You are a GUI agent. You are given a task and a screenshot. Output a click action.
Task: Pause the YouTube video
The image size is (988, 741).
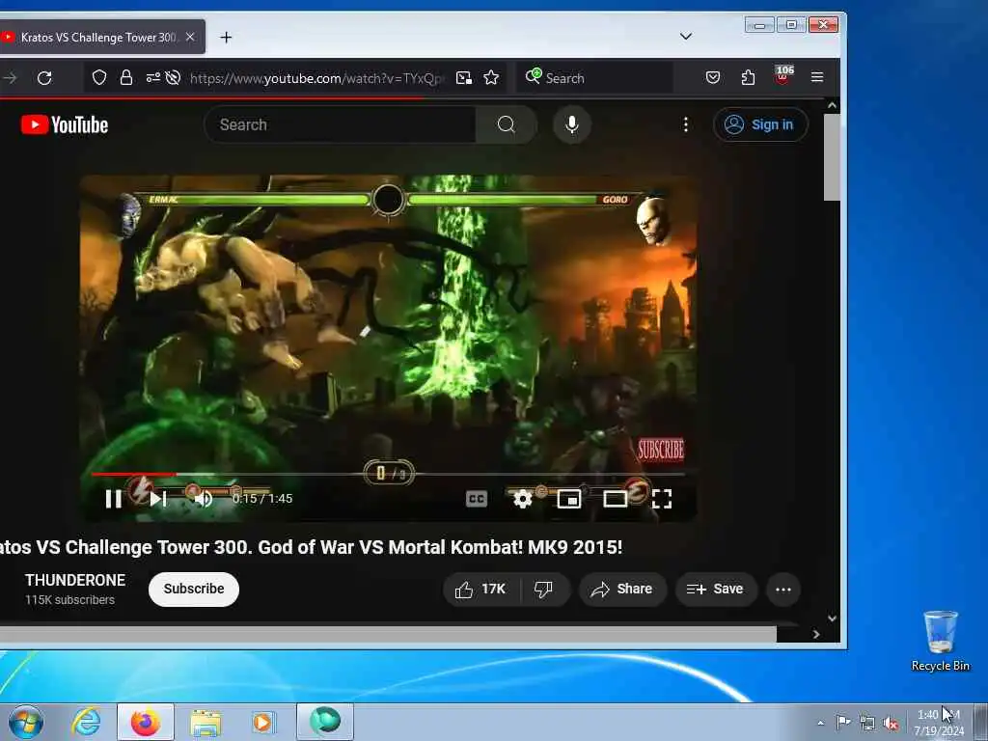point(114,499)
